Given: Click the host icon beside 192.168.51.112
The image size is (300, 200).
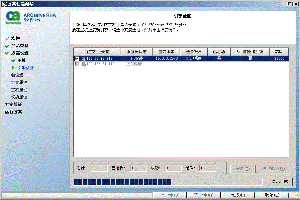Looking at the screenshot, I should (x=83, y=64).
